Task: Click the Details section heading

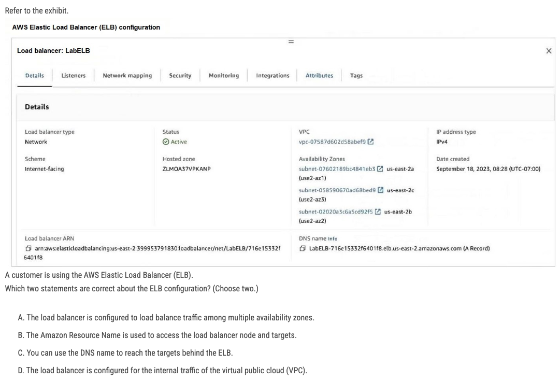Action: tap(37, 106)
